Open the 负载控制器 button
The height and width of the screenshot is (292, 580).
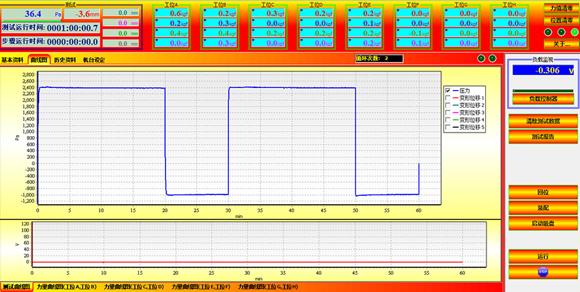[x=543, y=98]
